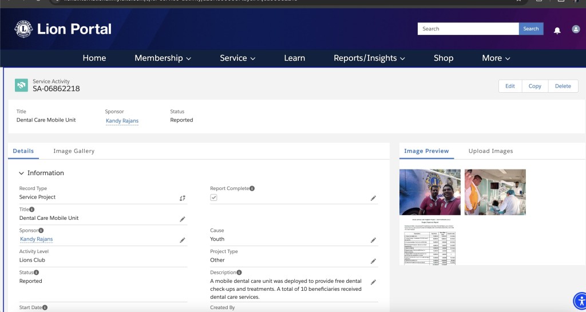Viewport: 586px width, 312px height.
Task: Open the Kandy Rajans link in header summary
Action: (x=122, y=121)
